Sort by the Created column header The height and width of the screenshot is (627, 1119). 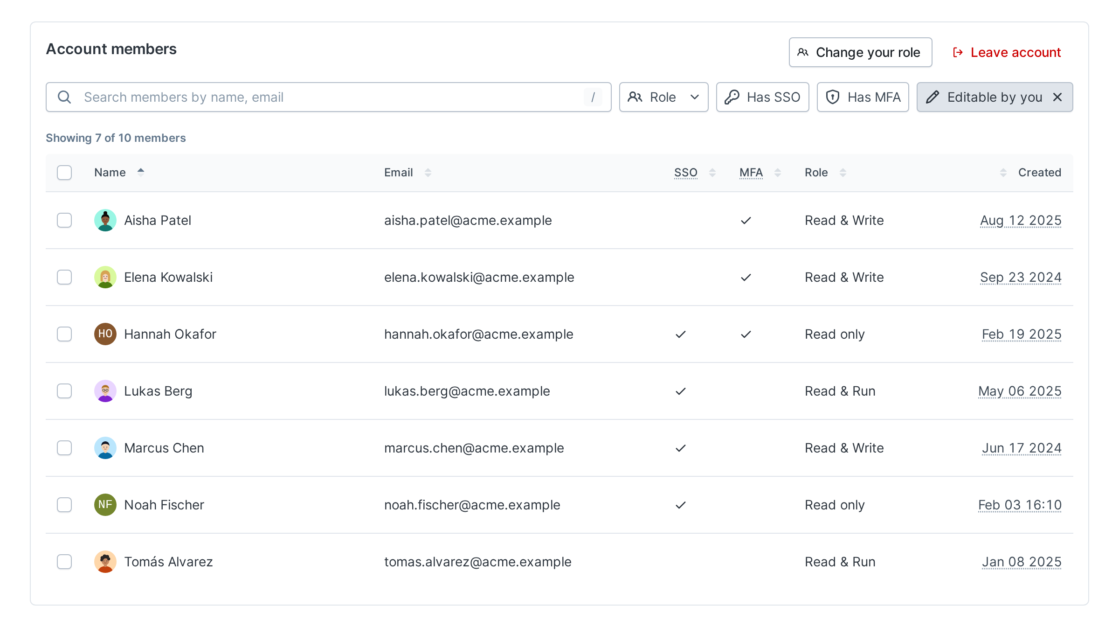coord(1040,173)
